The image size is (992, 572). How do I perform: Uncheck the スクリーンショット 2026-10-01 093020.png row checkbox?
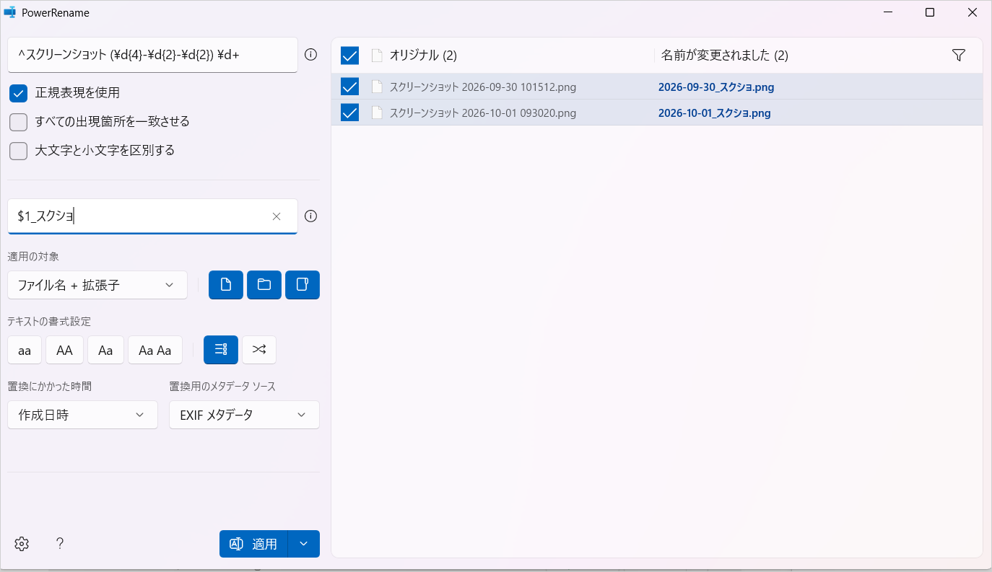click(350, 113)
